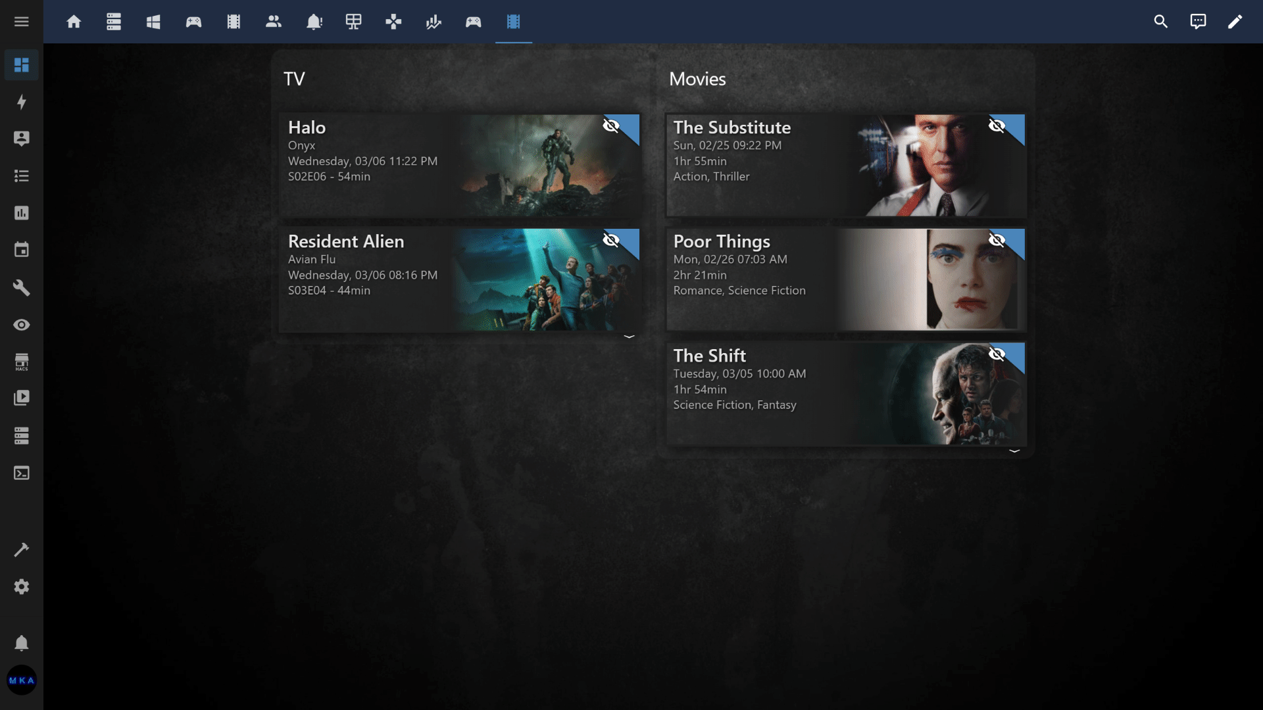Collapse sidebar with hamburger menu
Image resolution: width=1263 pixels, height=710 pixels.
coord(22,22)
